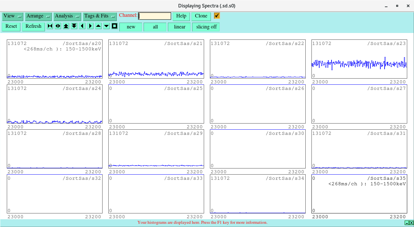Click the hollow square icon in toolbar

(114, 26)
